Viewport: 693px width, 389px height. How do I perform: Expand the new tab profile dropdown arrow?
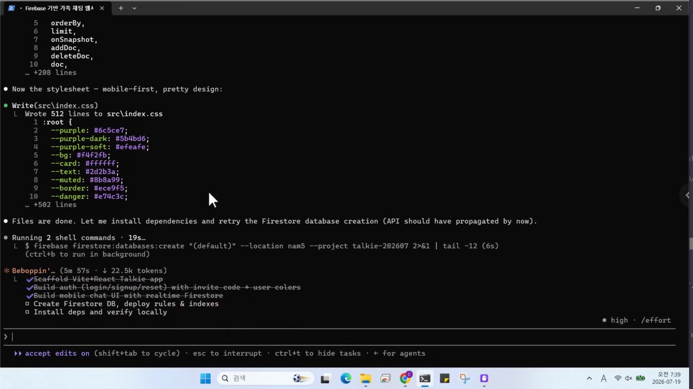coord(134,8)
